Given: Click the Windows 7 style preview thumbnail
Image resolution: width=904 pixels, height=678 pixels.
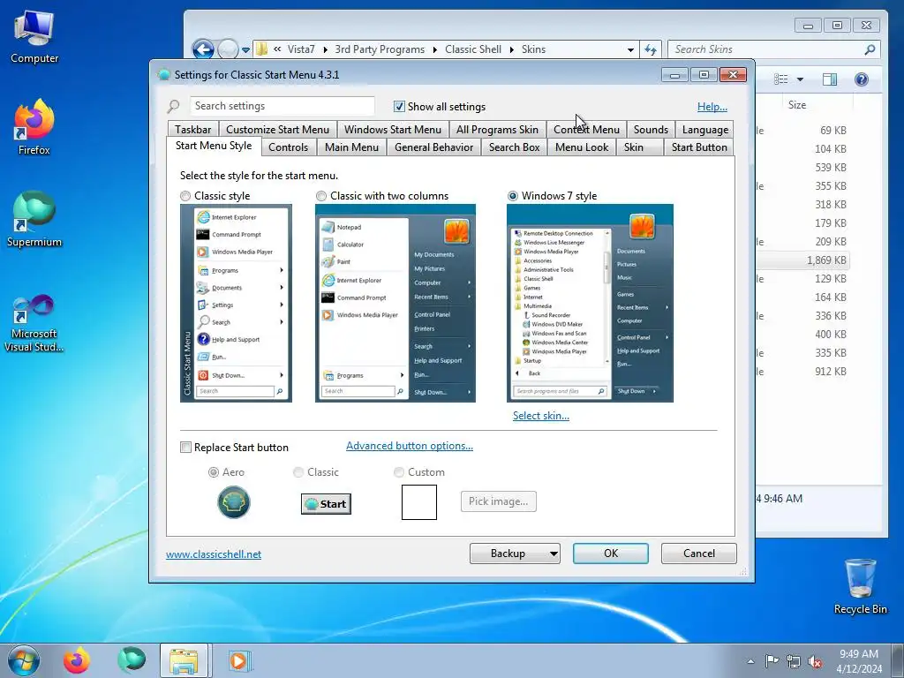Looking at the screenshot, I should [x=590, y=304].
